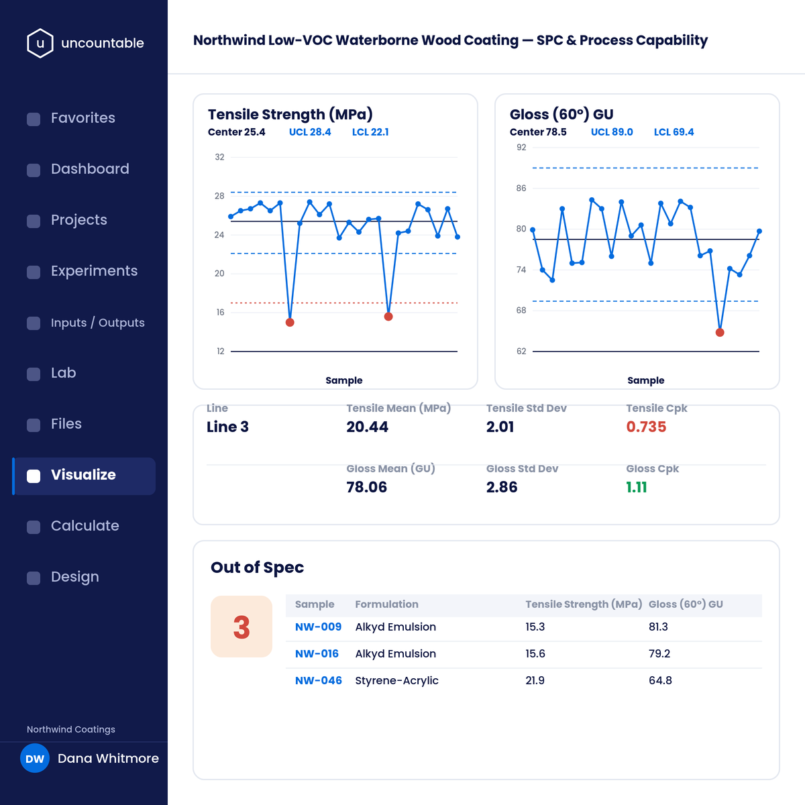Select the active Visualize menu item
The width and height of the screenshot is (805, 805).
pyautogui.click(x=84, y=476)
